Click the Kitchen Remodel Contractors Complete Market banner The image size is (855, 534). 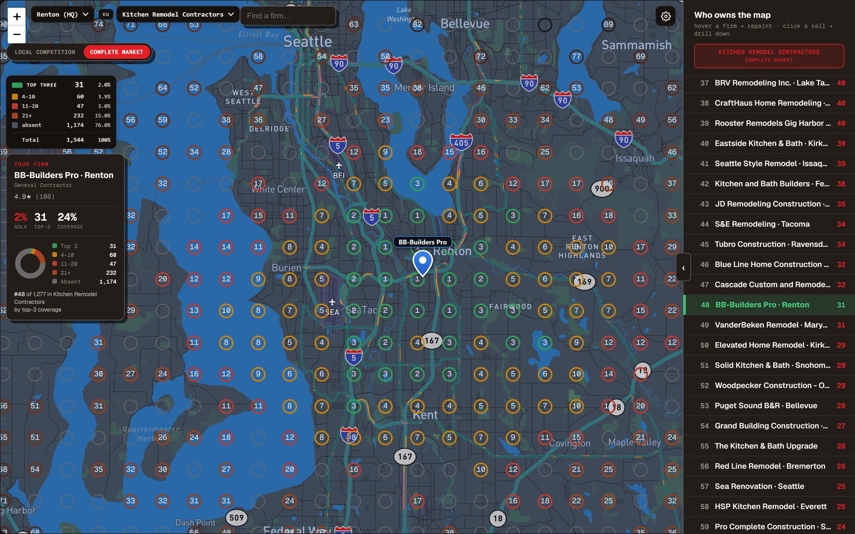[769, 56]
